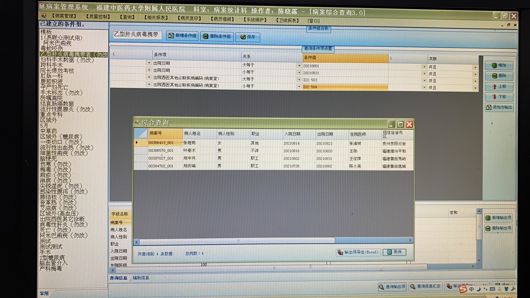
Task: Click the 查询输出项 button
Action: [x=392, y=287]
